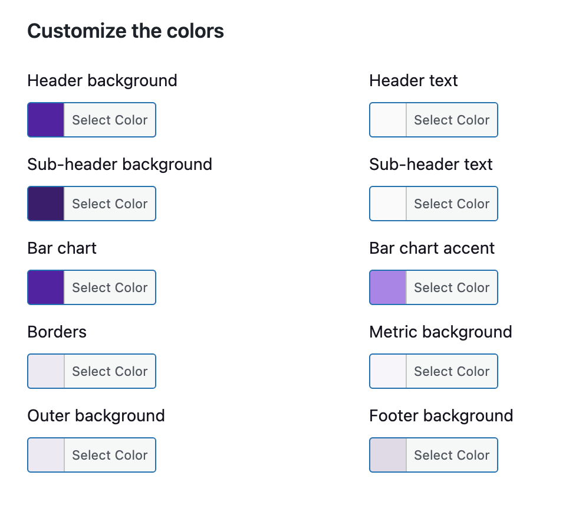The width and height of the screenshot is (579, 511).
Task: Click Select Color for Bar chart accent
Action: coord(452,287)
